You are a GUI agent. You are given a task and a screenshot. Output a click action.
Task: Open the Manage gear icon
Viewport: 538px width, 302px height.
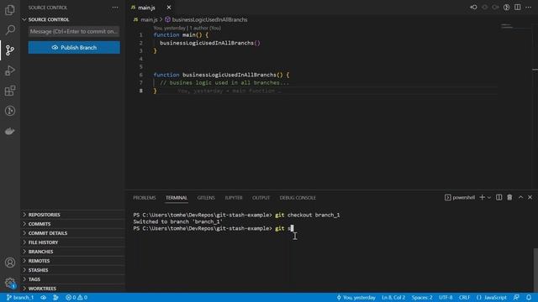click(x=10, y=283)
